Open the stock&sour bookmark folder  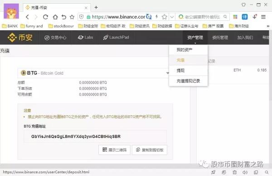pyautogui.click(x=61, y=26)
